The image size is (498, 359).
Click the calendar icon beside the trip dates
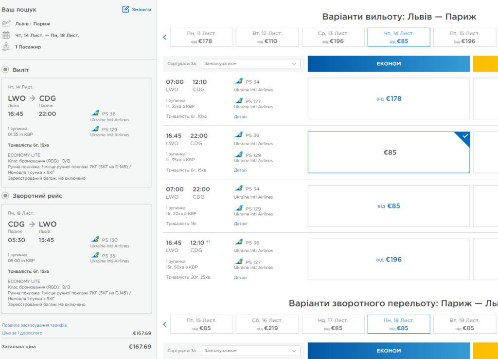click(x=6, y=35)
